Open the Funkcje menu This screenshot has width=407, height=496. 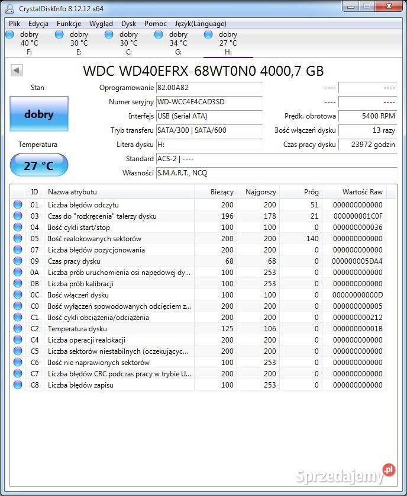[69, 24]
